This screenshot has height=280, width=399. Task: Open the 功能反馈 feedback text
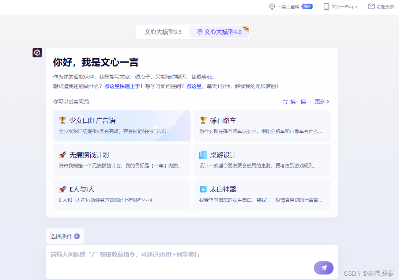point(385,7)
